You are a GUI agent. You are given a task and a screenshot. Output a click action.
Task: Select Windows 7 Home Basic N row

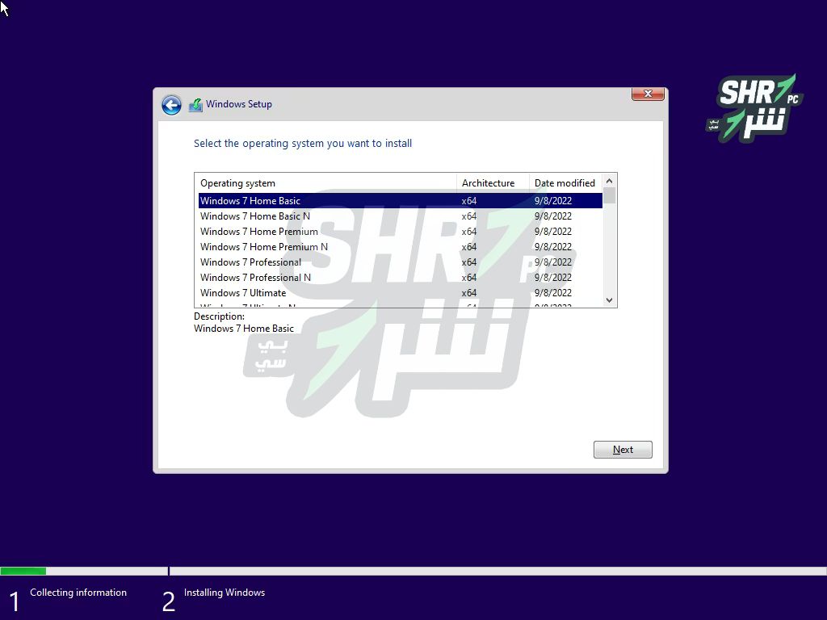coord(401,216)
